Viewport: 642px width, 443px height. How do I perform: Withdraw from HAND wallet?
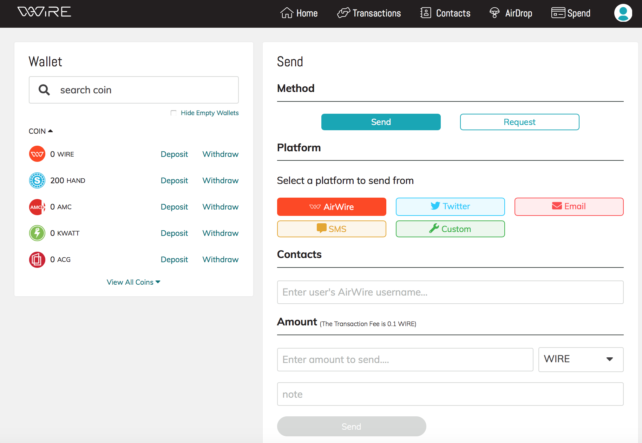coord(221,180)
